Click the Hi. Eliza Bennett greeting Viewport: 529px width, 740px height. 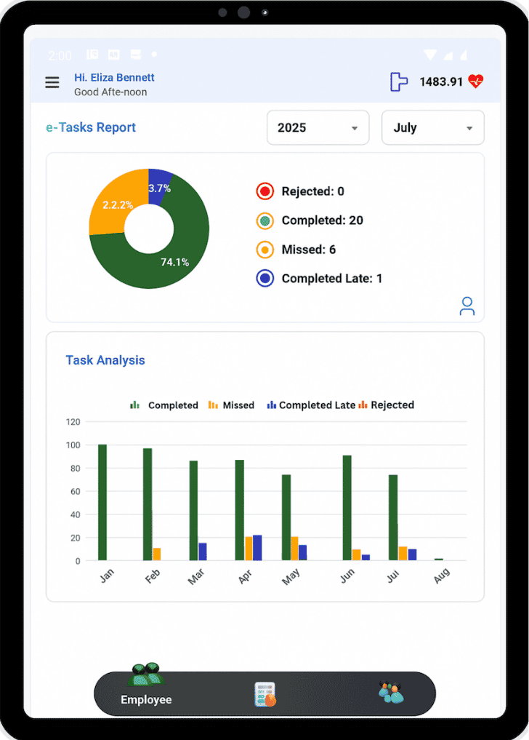pyautogui.click(x=114, y=77)
